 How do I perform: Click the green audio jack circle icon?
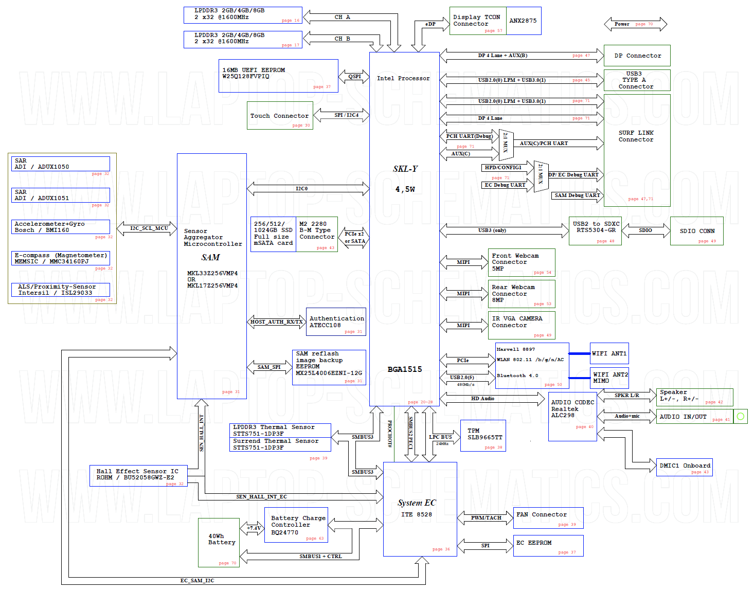(740, 416)
